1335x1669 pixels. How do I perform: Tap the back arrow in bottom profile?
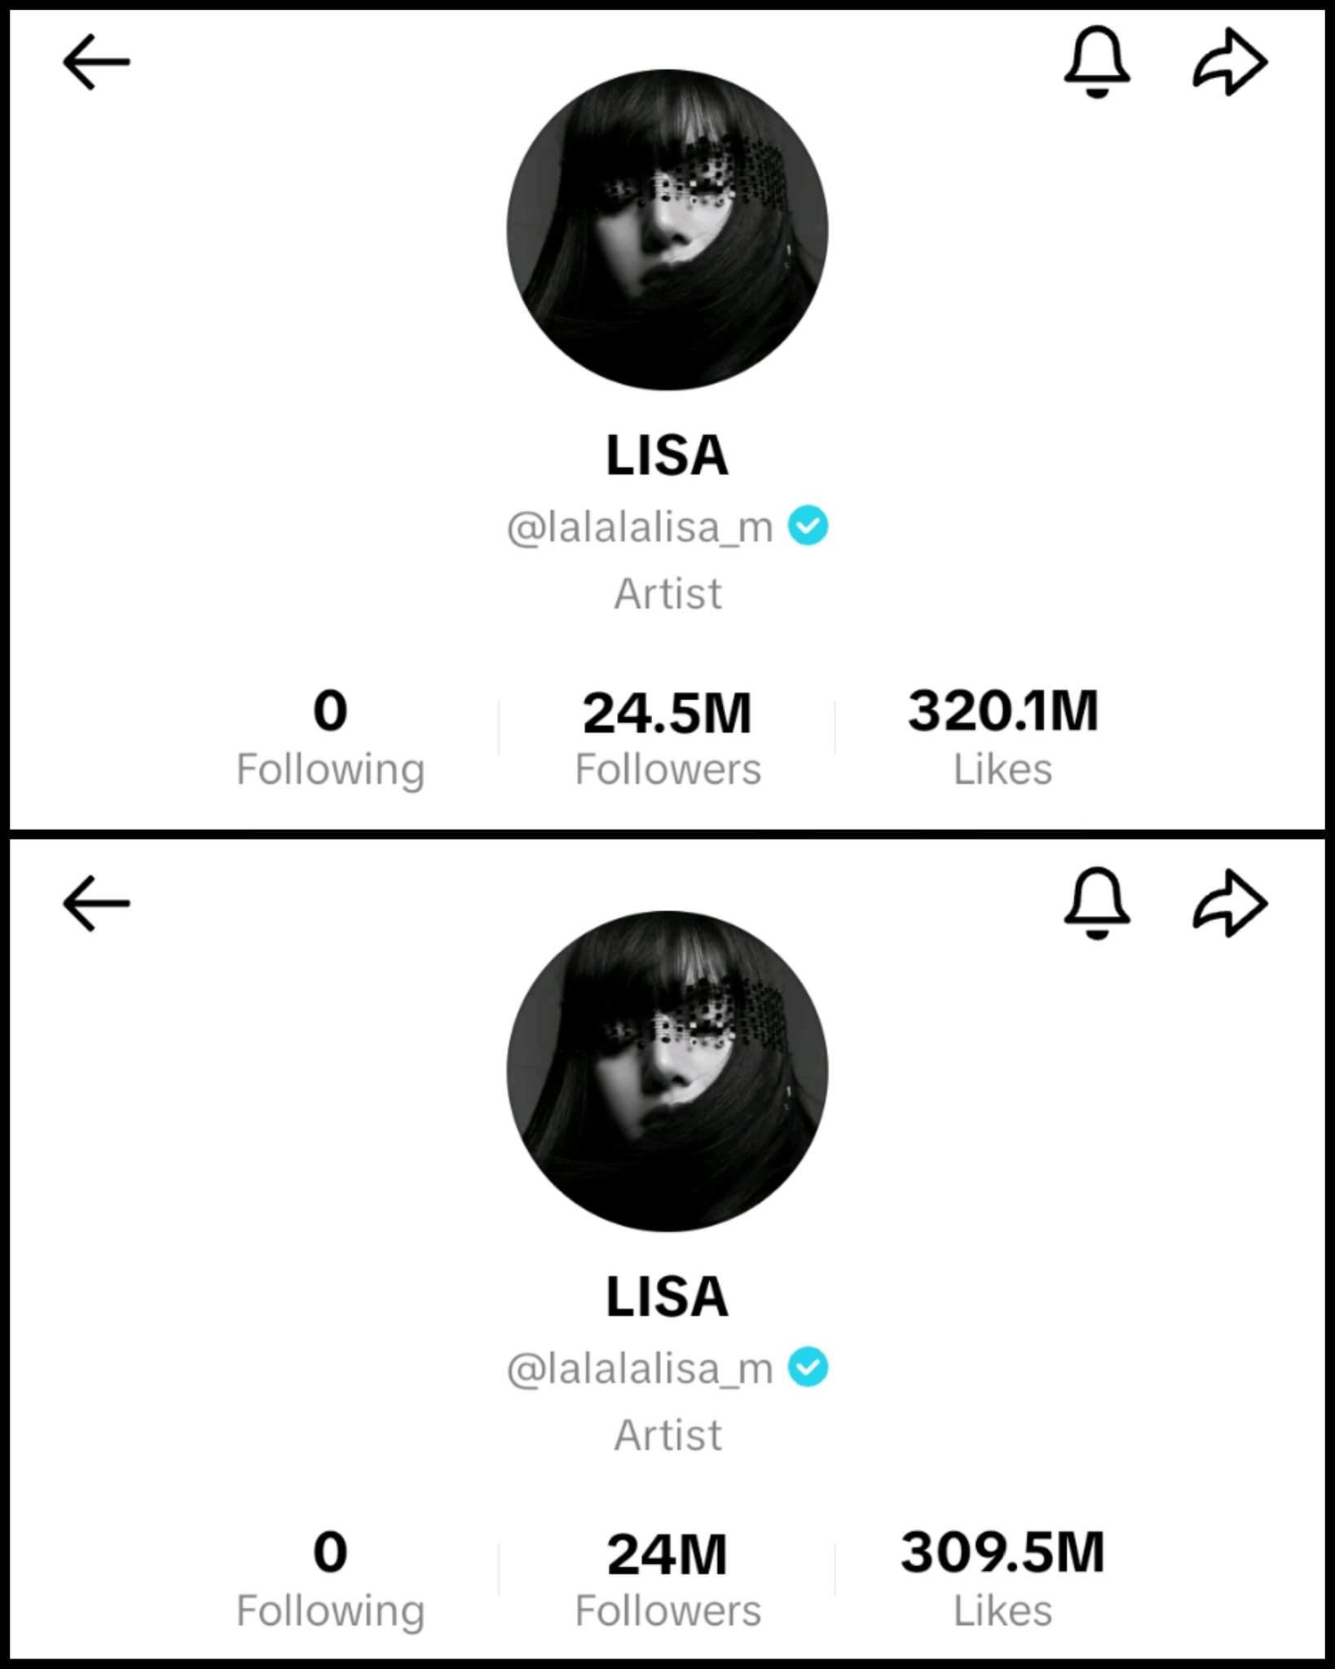96,903
